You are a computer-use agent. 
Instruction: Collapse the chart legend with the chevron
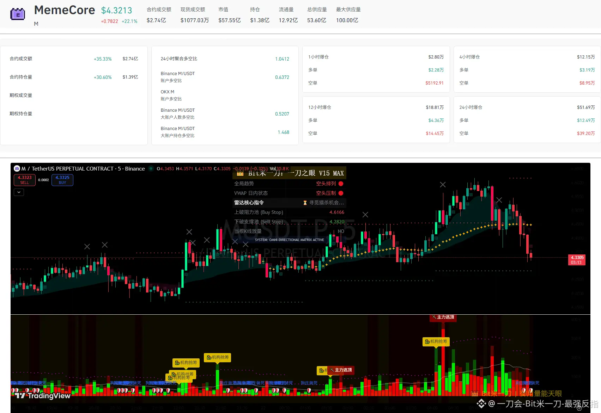coord(19,192)
